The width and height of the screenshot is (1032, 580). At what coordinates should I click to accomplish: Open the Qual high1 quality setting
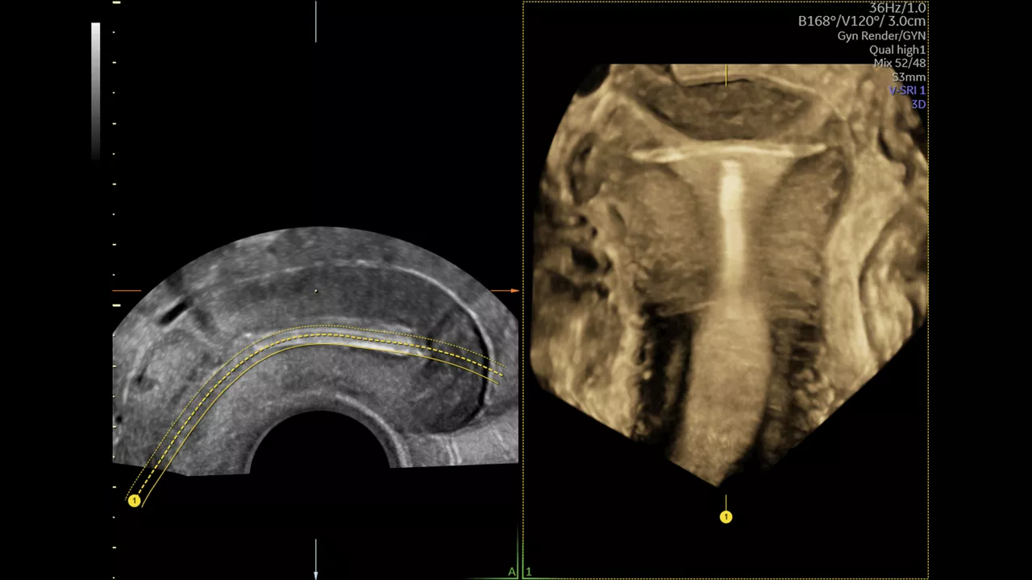point(897,50)
